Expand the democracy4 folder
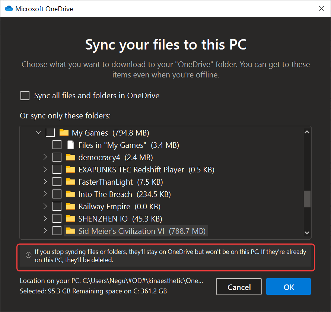Image resolution: width=331 pixels, height=312 pixels. [x=45, y=157]
